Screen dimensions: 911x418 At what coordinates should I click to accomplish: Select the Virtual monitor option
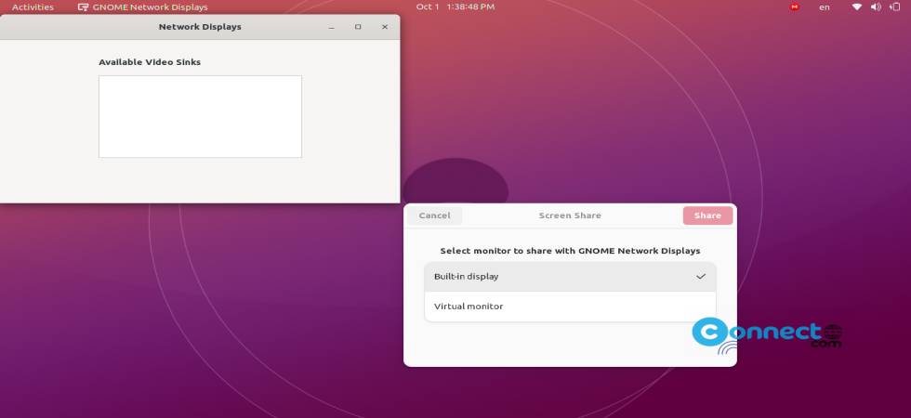[x=570, y=307]
